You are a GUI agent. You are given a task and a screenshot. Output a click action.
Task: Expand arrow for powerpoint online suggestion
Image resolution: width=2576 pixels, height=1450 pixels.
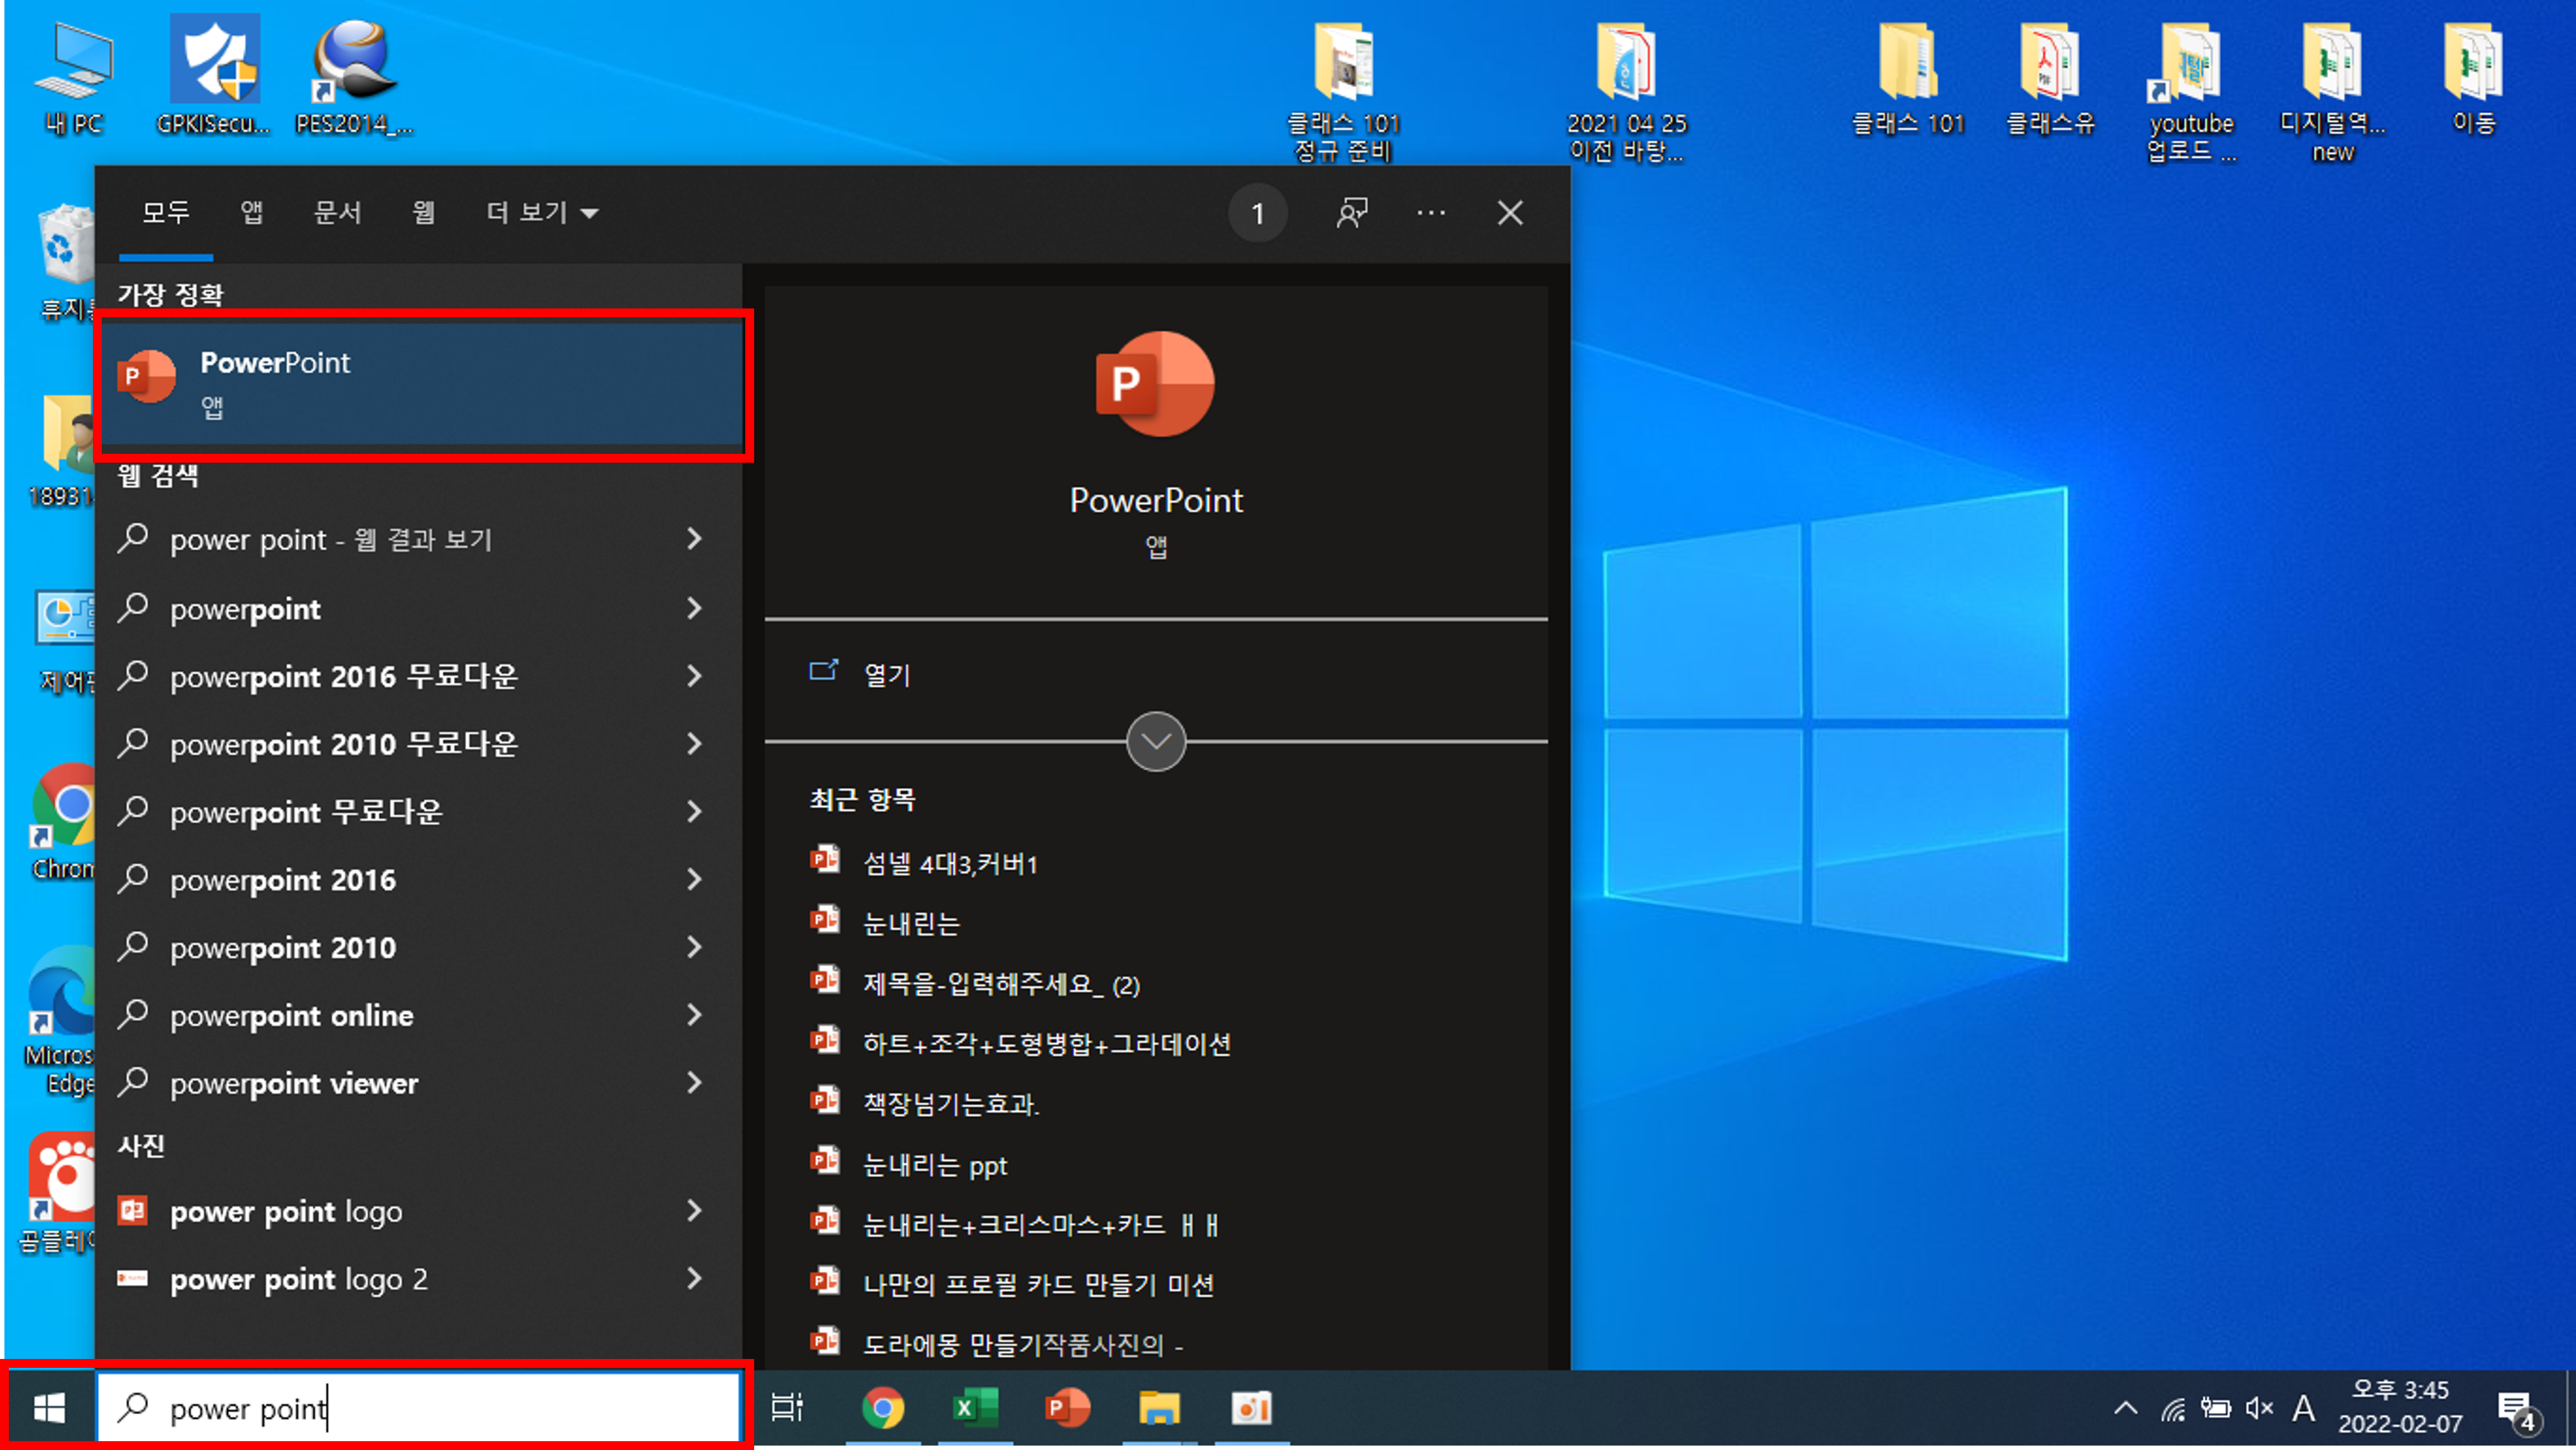(x=694, y=1015)
